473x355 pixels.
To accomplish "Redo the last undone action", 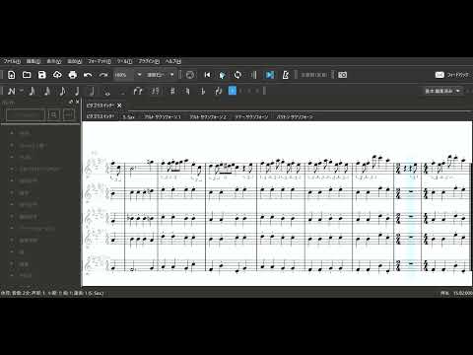I will tap(103, 75).
